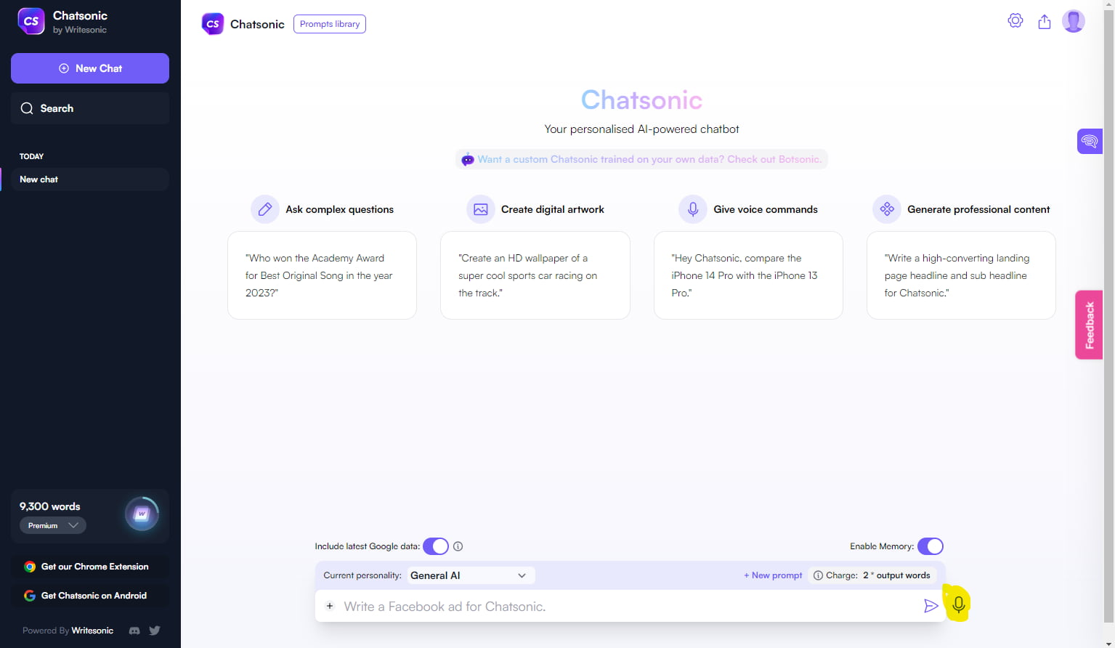
Task: Open the Feedback panel on the right edge
Action: (1088, 324)
